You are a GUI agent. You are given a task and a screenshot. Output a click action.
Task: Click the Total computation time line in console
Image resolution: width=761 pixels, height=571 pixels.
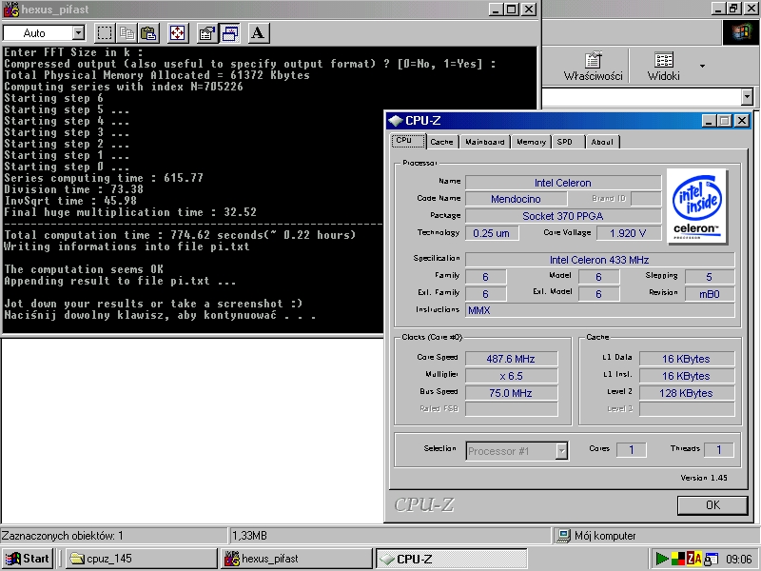coord(180,235)
